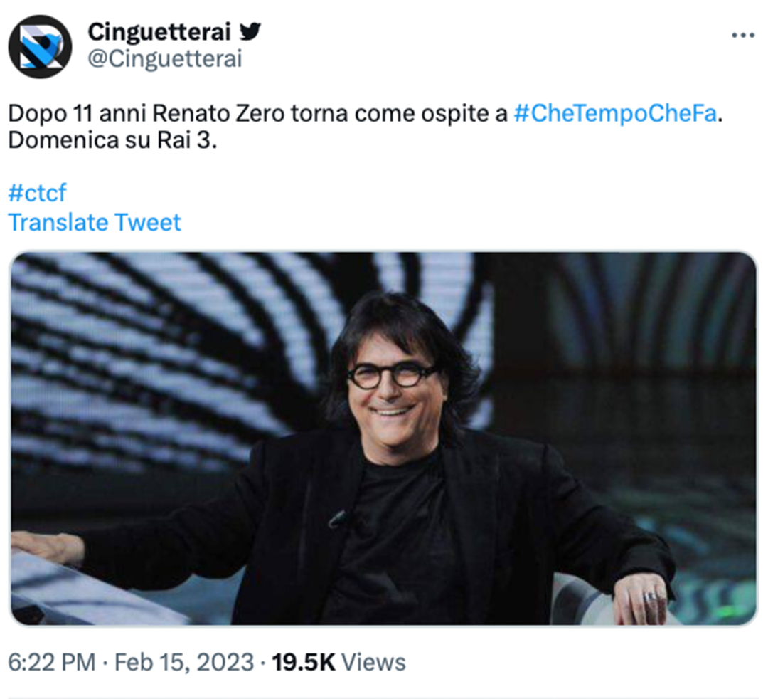Click the bird icon beside Cinguetterai name

tap(250, 31)
